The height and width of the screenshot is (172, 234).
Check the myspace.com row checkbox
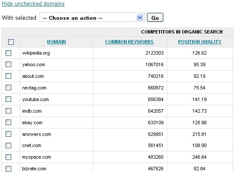pos(8,157)
